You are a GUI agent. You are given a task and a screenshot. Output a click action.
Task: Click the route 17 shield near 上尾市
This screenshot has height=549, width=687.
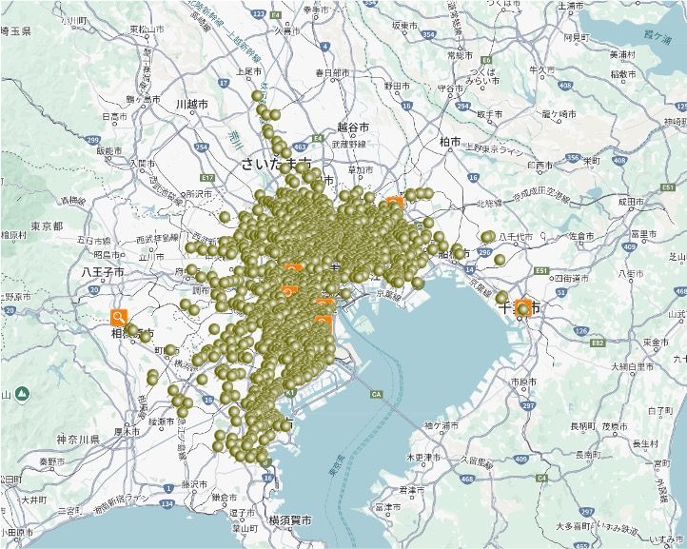coord(224,83)
